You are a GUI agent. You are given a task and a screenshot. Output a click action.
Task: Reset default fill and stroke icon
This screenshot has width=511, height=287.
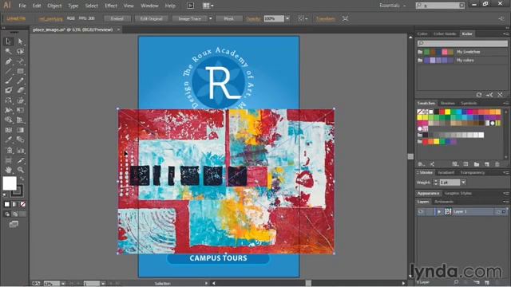pos(5,195)
